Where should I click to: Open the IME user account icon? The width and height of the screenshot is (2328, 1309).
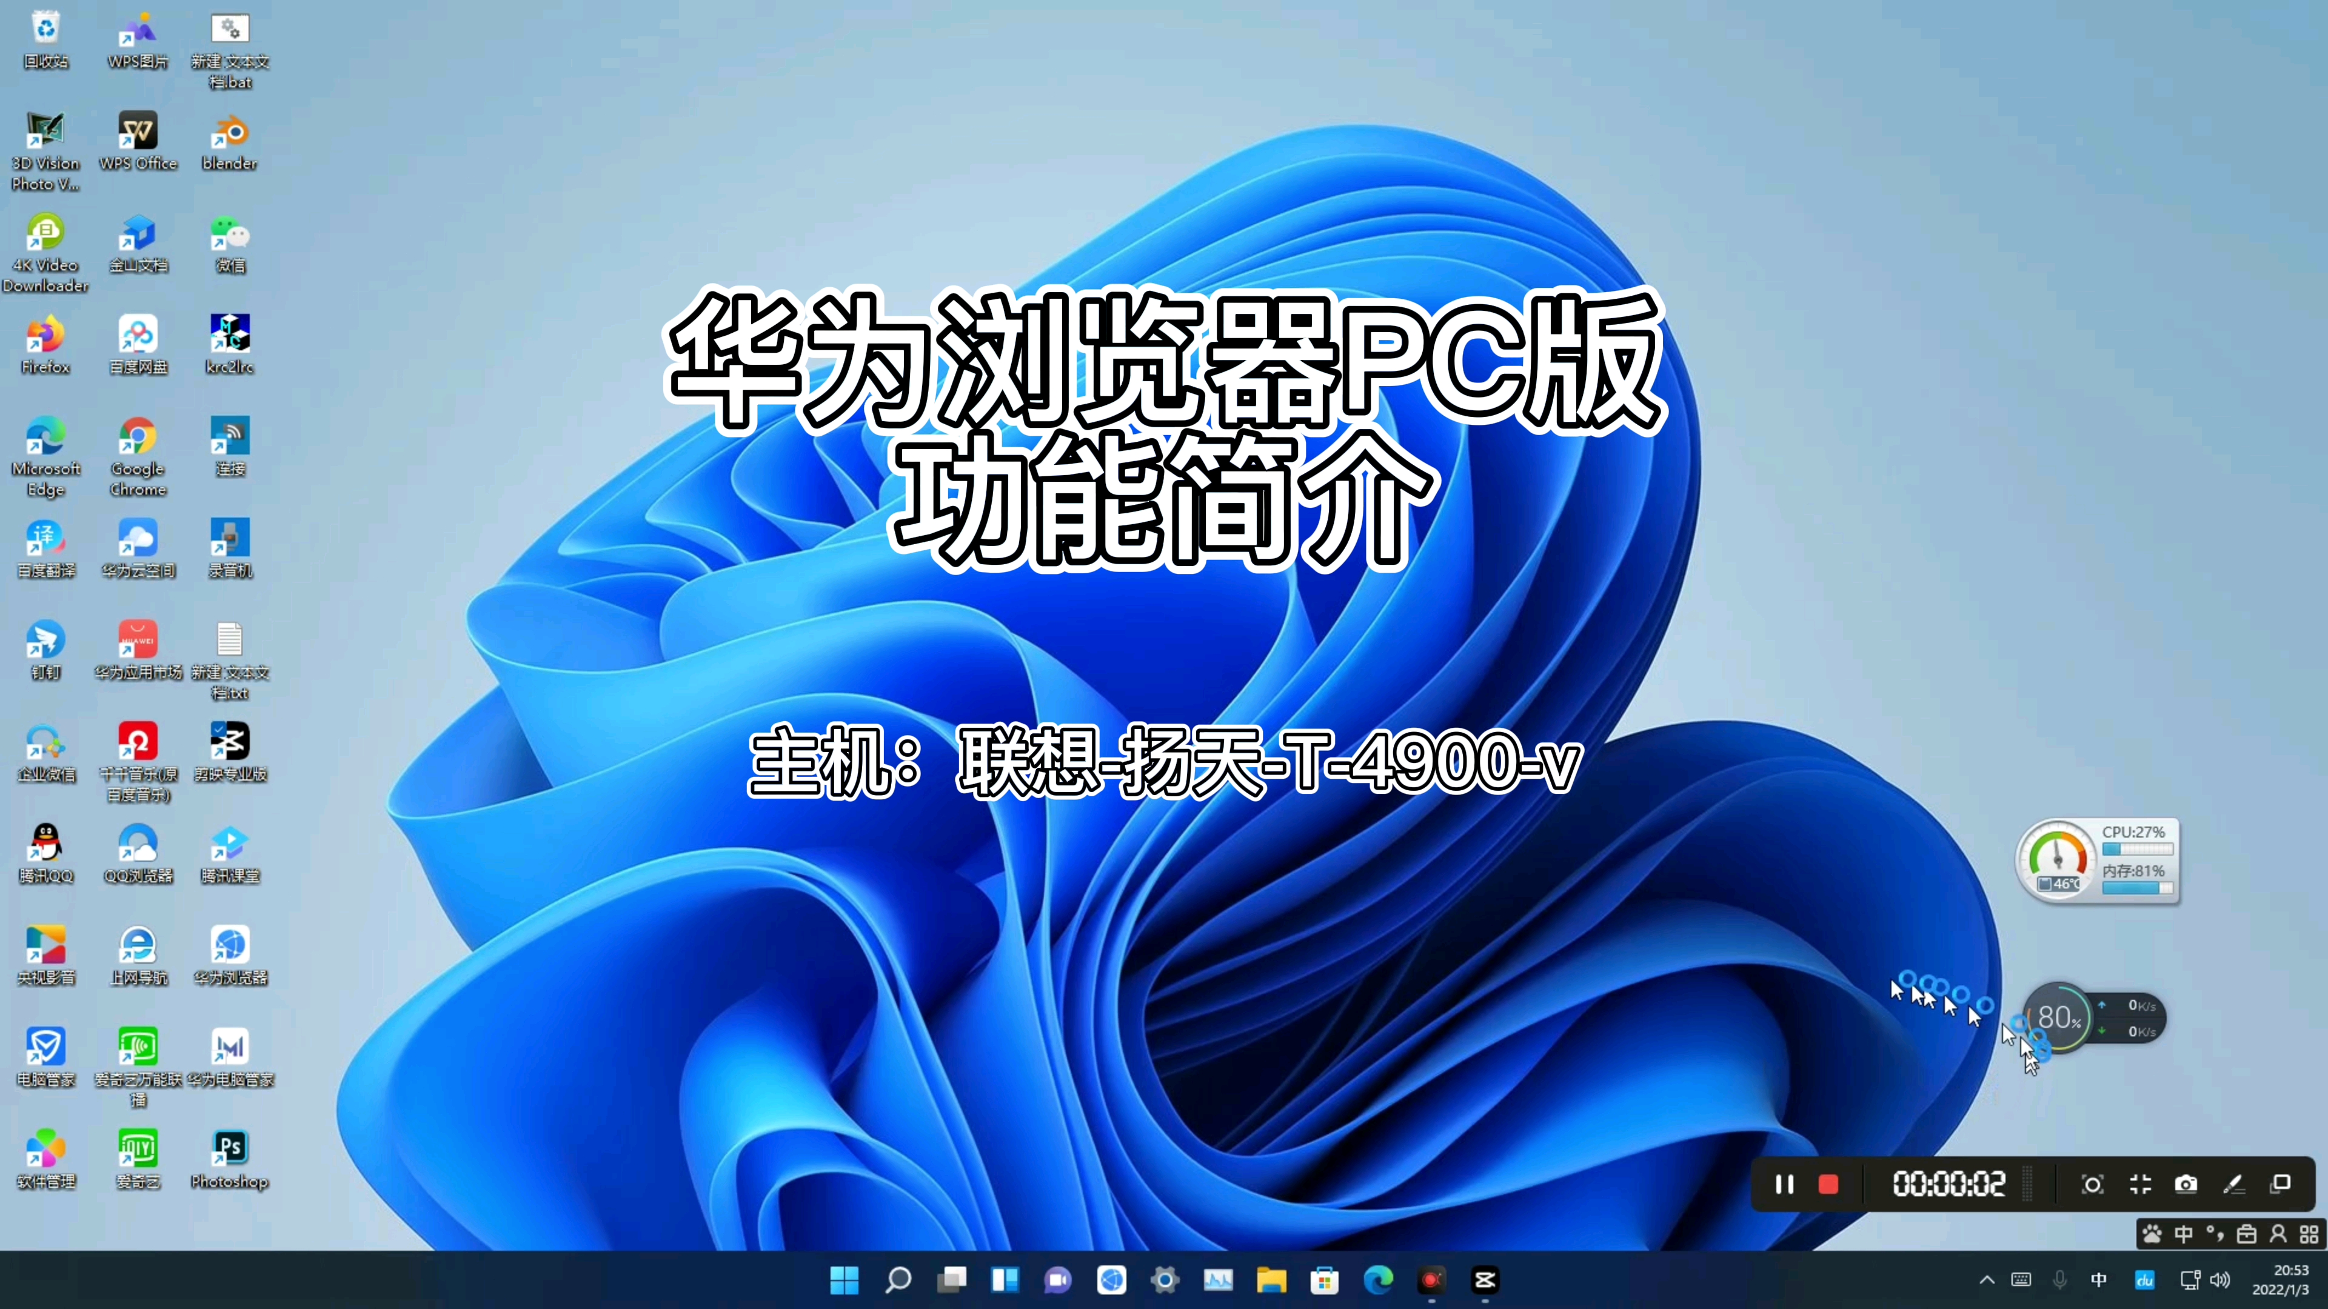click(x=2278, y=1234)
